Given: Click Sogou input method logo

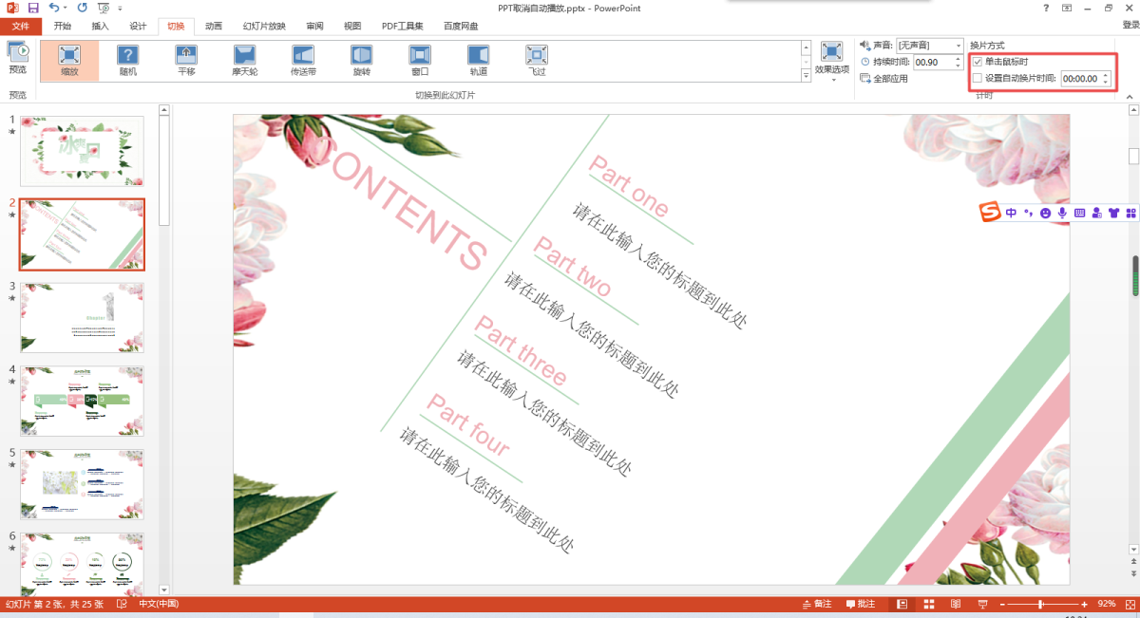Looking at the screenshot, I should pyautogui.click(x=991, y=213).
